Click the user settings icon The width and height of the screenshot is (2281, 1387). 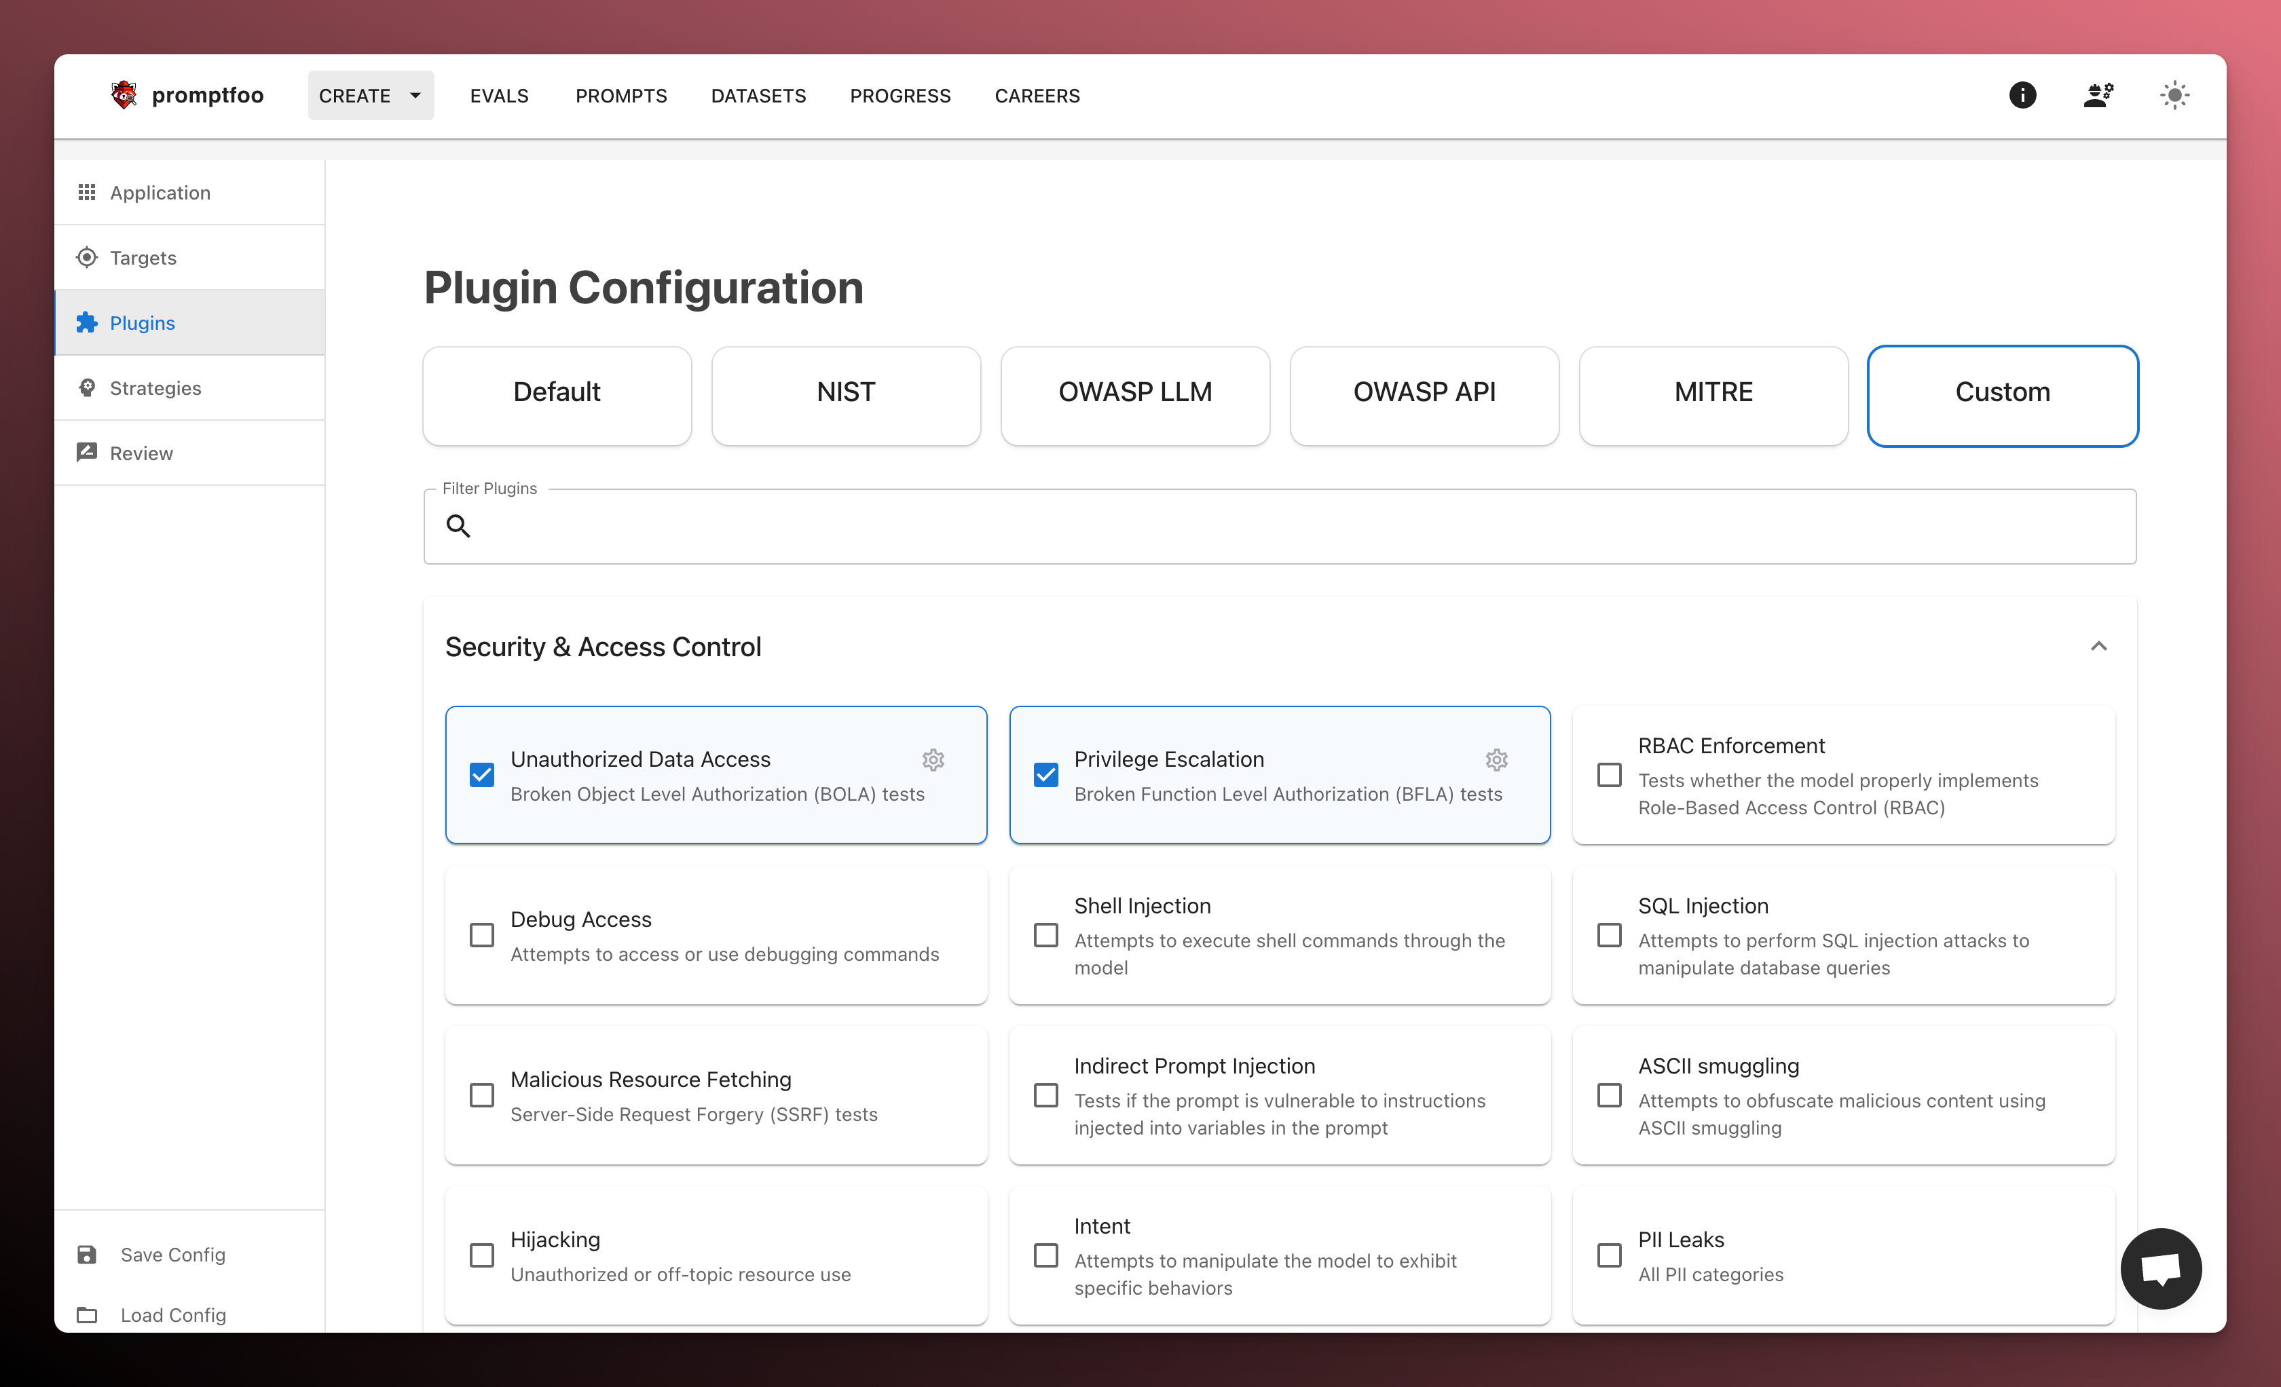point(2098,95)
